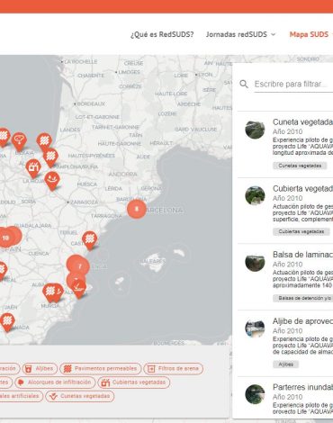Open the cluster of 8 near Barcelona
The width and height of the screenshot is (333, 423).
coord(137,209)
